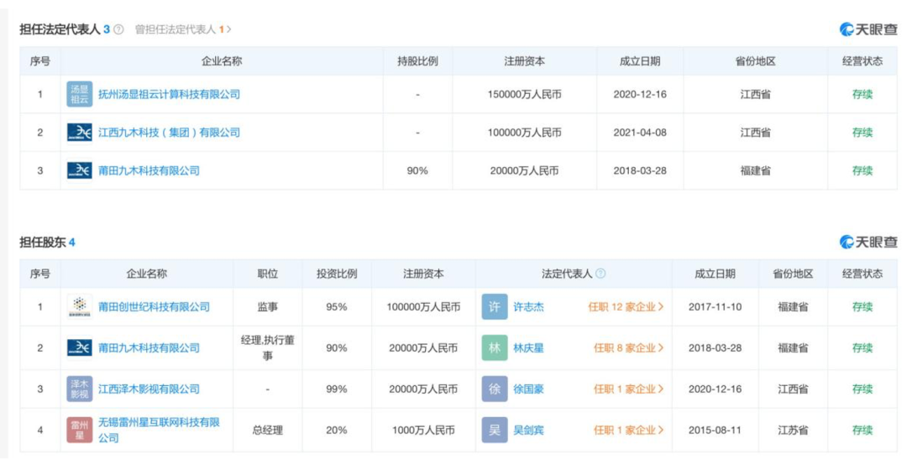
Task: Click the help icon beside 担任法定代表人 count
Action: [119, 30]
